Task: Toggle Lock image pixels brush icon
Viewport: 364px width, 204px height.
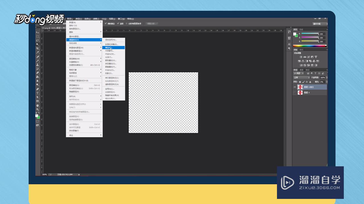Action: [x=303, y=82]
